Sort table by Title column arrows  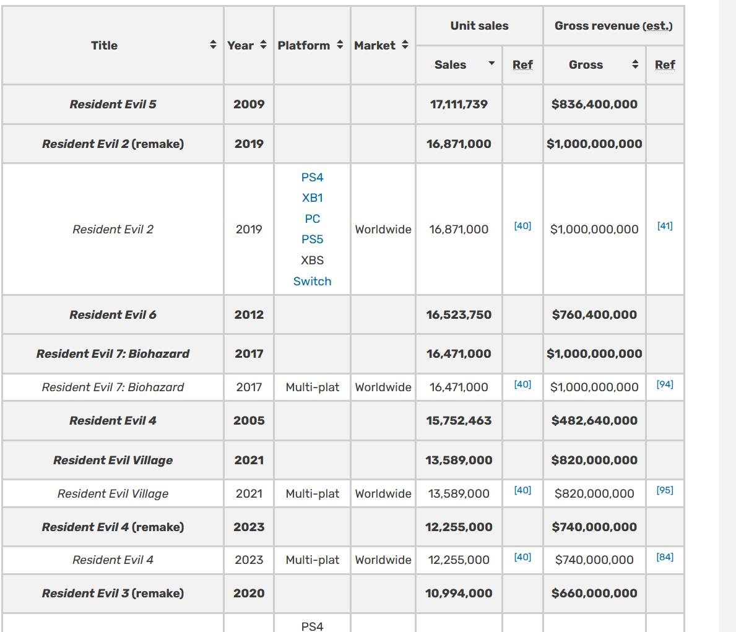(x=213, y=45)
